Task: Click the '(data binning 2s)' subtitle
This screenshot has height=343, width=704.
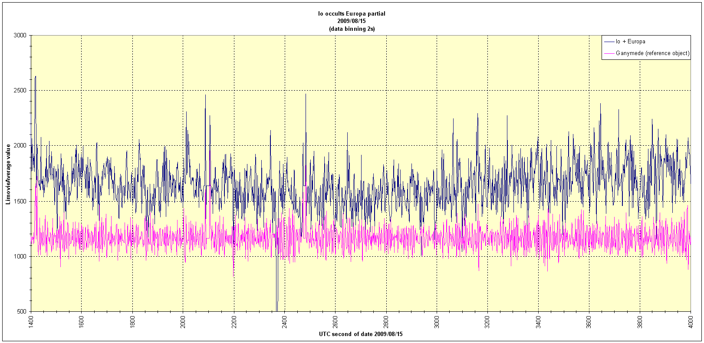Action: [352, 29]
